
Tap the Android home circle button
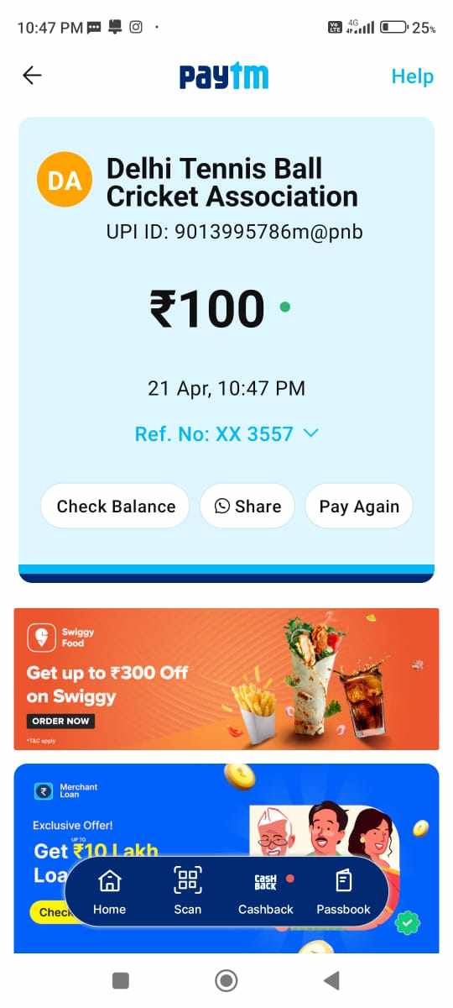click(x=226, y=980)
